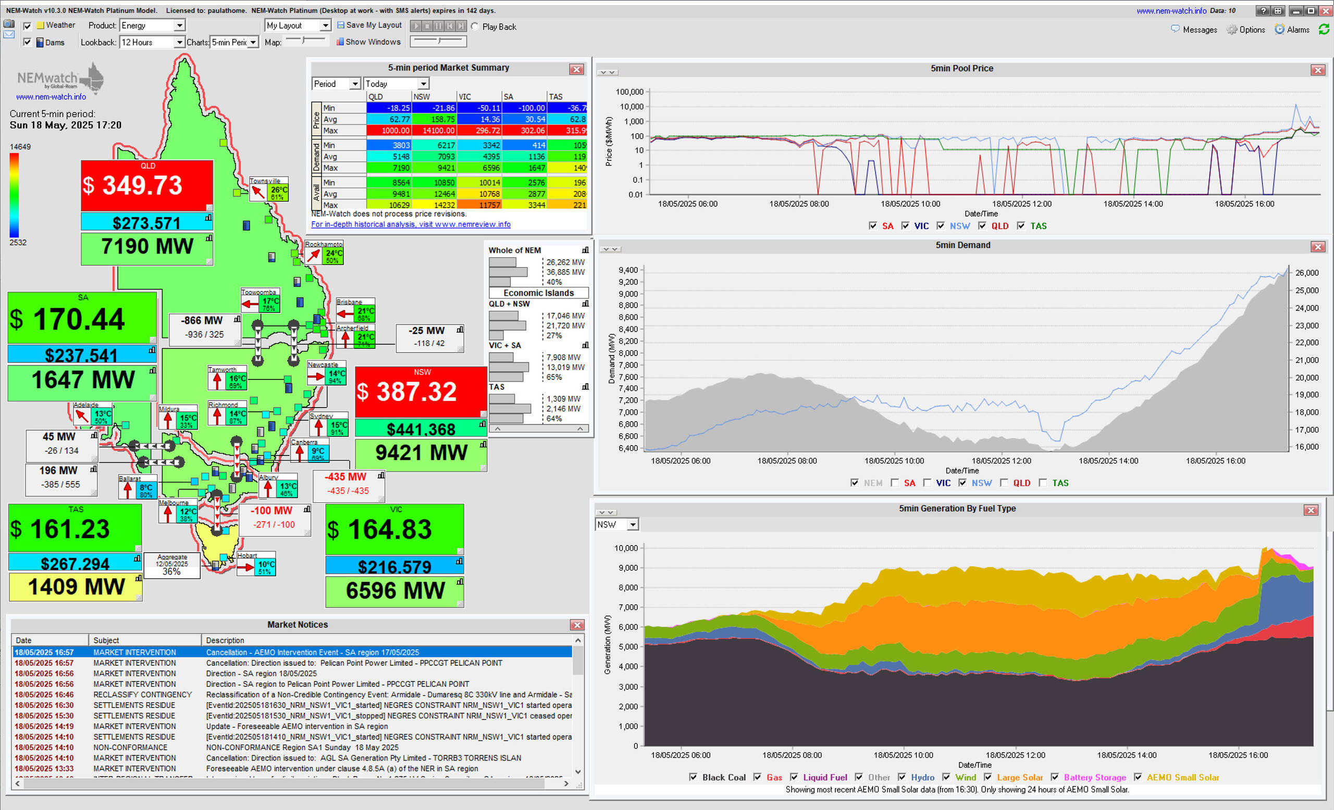
Task: Open the Charts dropdown showing 5-min Period
Action: click(x=234, y=42)
